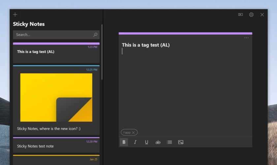Click the search magnifier icon
Screen dimensions: 277x165
[x=95, y=35]
